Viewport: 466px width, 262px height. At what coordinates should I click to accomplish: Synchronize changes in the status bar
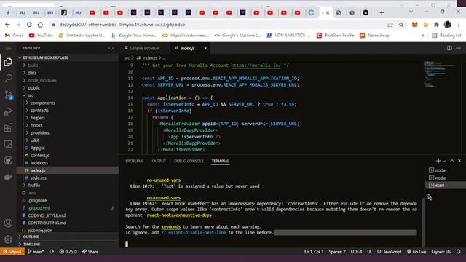click(x=52, y=252)
